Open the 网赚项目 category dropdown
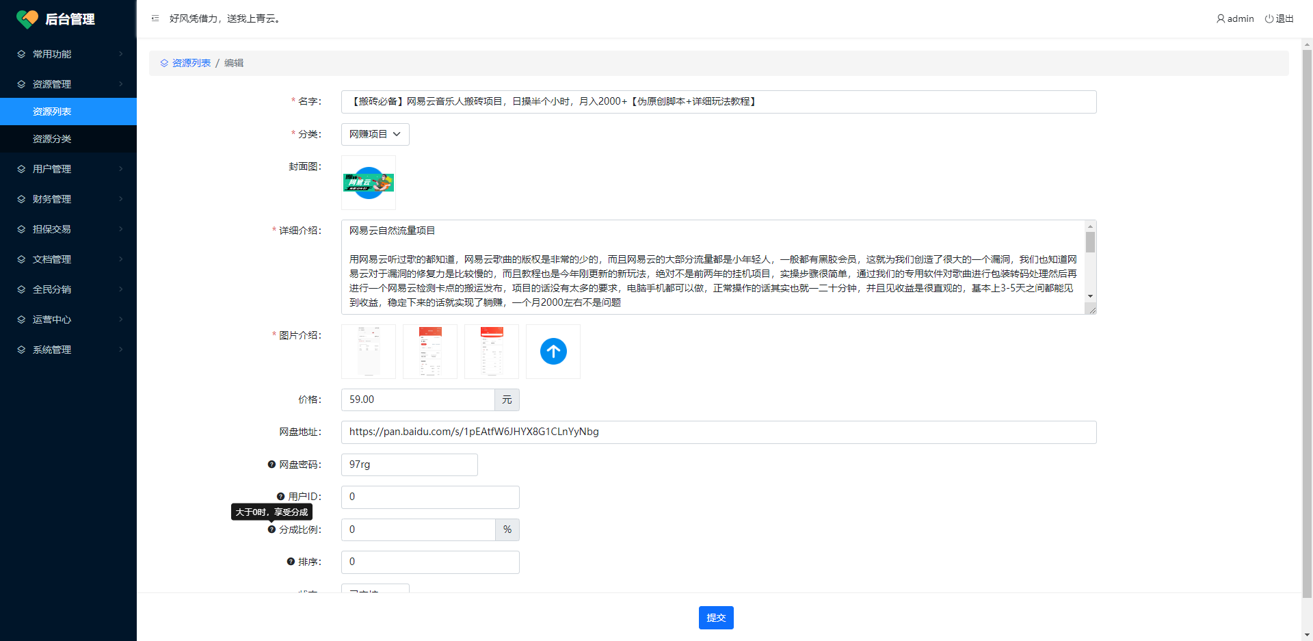The height and width of the screenshot is (641, 1313). 375,134
